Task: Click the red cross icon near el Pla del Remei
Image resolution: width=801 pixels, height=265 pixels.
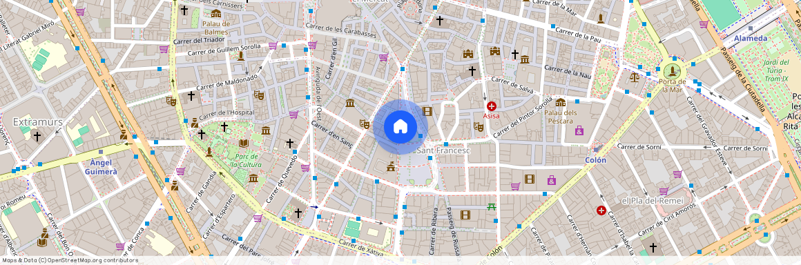Action: [601, 210]
